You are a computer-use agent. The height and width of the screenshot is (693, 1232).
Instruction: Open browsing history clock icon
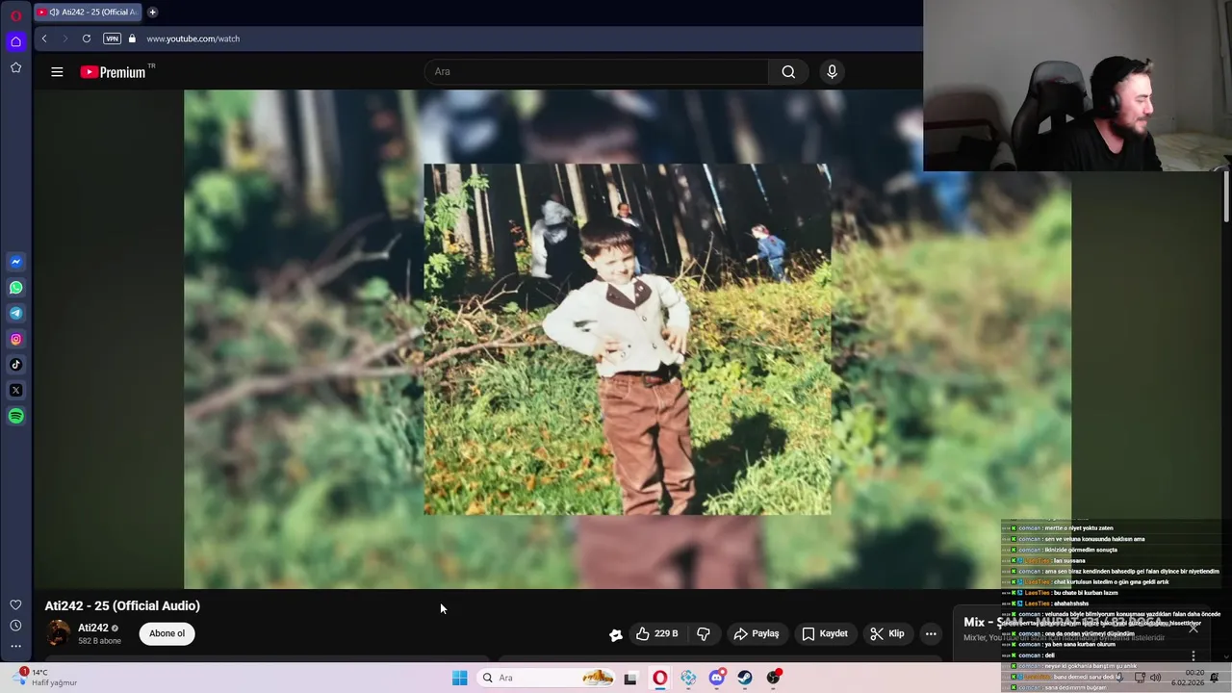pyautogui.click(x=15, y=626)
